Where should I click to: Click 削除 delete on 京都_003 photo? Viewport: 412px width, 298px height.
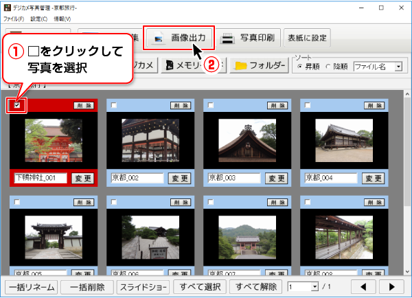point(277,106)
